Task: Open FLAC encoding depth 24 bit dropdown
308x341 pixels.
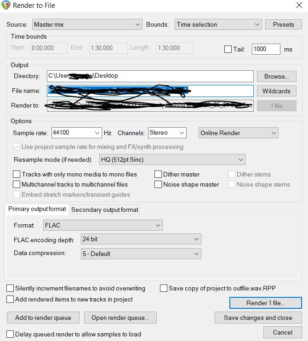Action: click(x=141, y=239)
